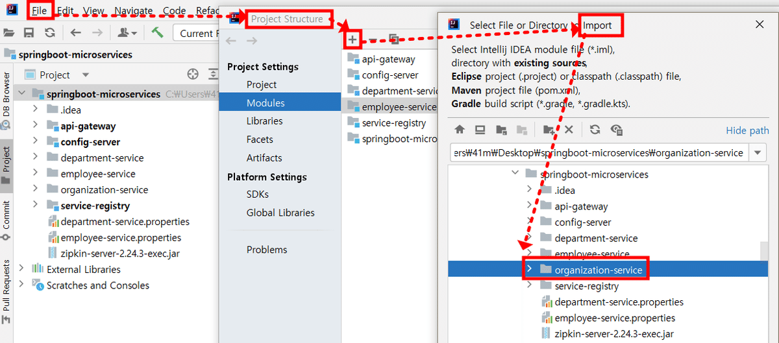
Task: Select the service-registry module in list
Action: (394, 123)
